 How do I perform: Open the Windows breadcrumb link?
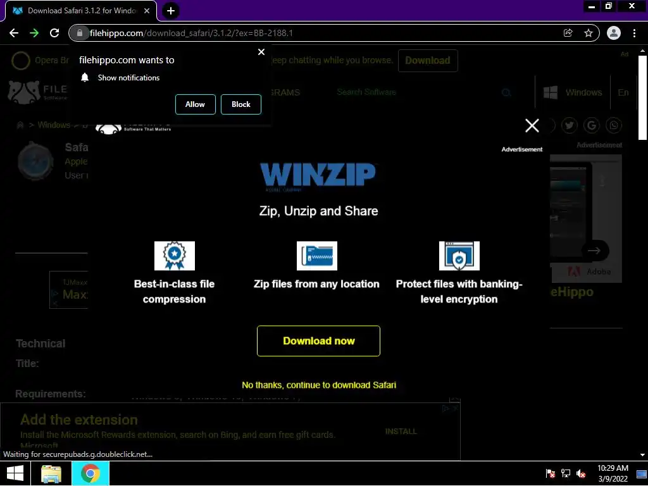54,125
